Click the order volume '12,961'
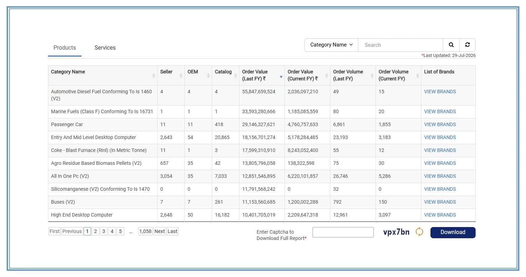 [x=341, y=215]
